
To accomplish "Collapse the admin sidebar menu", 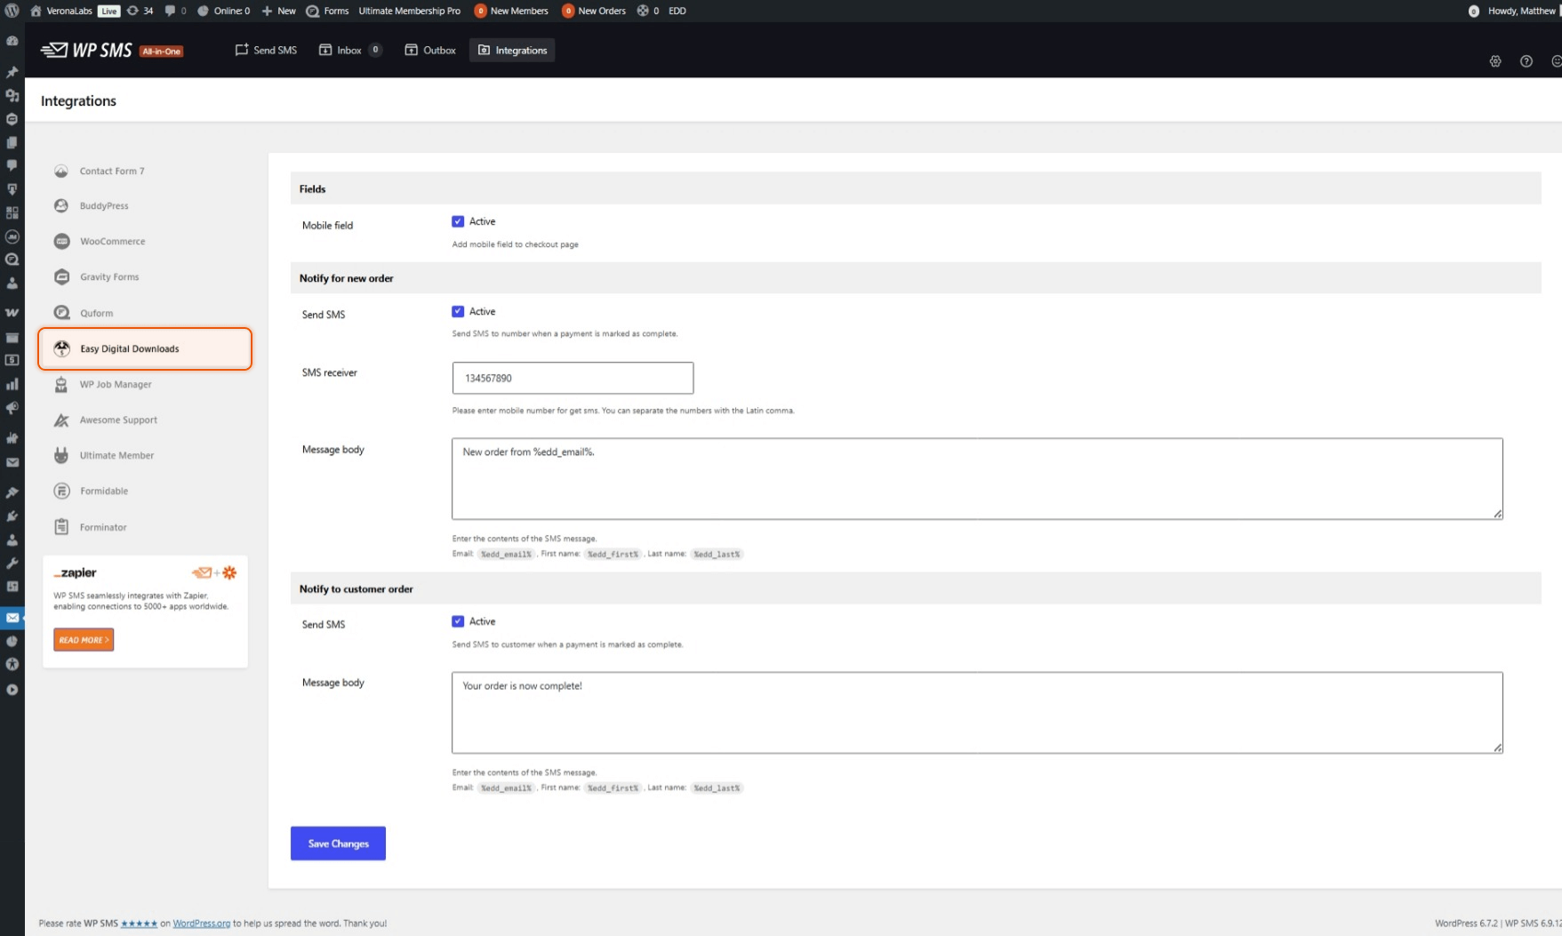I will pyautogui.click(x=12, y=690).
